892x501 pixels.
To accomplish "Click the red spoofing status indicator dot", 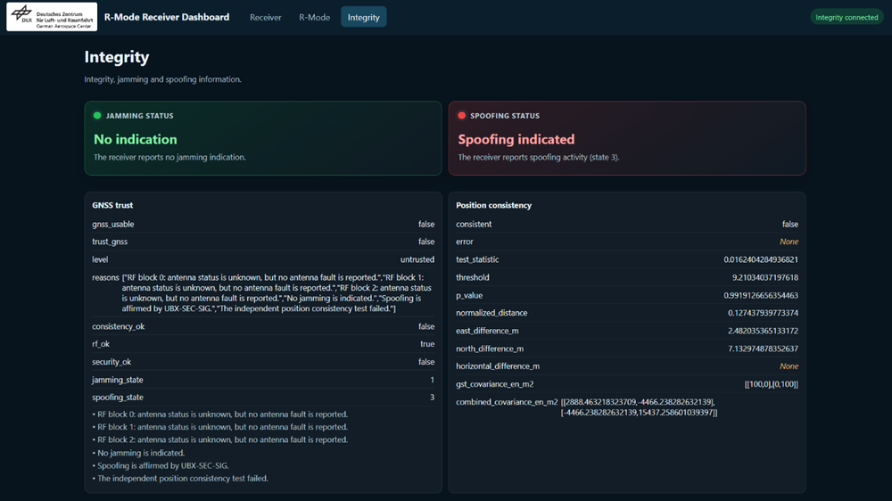I will 461,115.
